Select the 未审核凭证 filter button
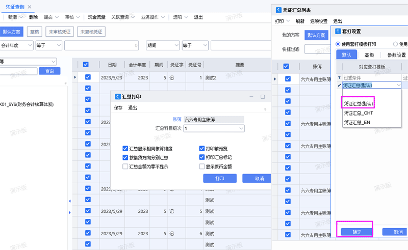The width and height of the screenshot is (408, 250). (x=60, y=32)
